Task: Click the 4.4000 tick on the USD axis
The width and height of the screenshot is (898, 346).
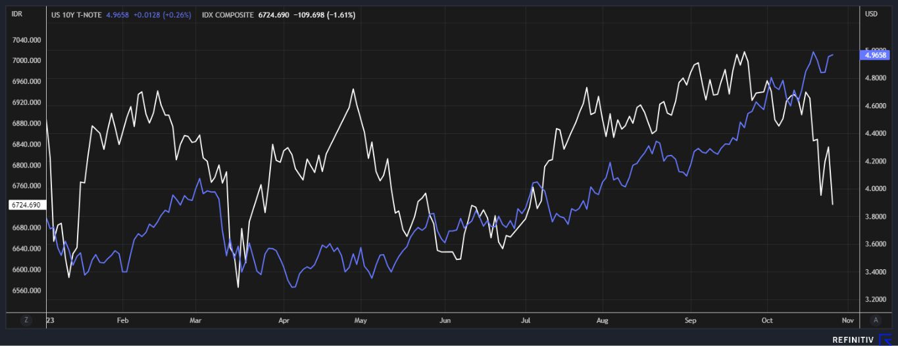Action: (876, 133)
